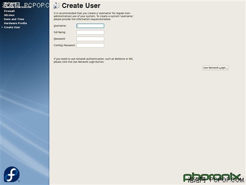Focus the Full Name text box
The width and height of the screenshot is (246, 185).
(90, 32)
